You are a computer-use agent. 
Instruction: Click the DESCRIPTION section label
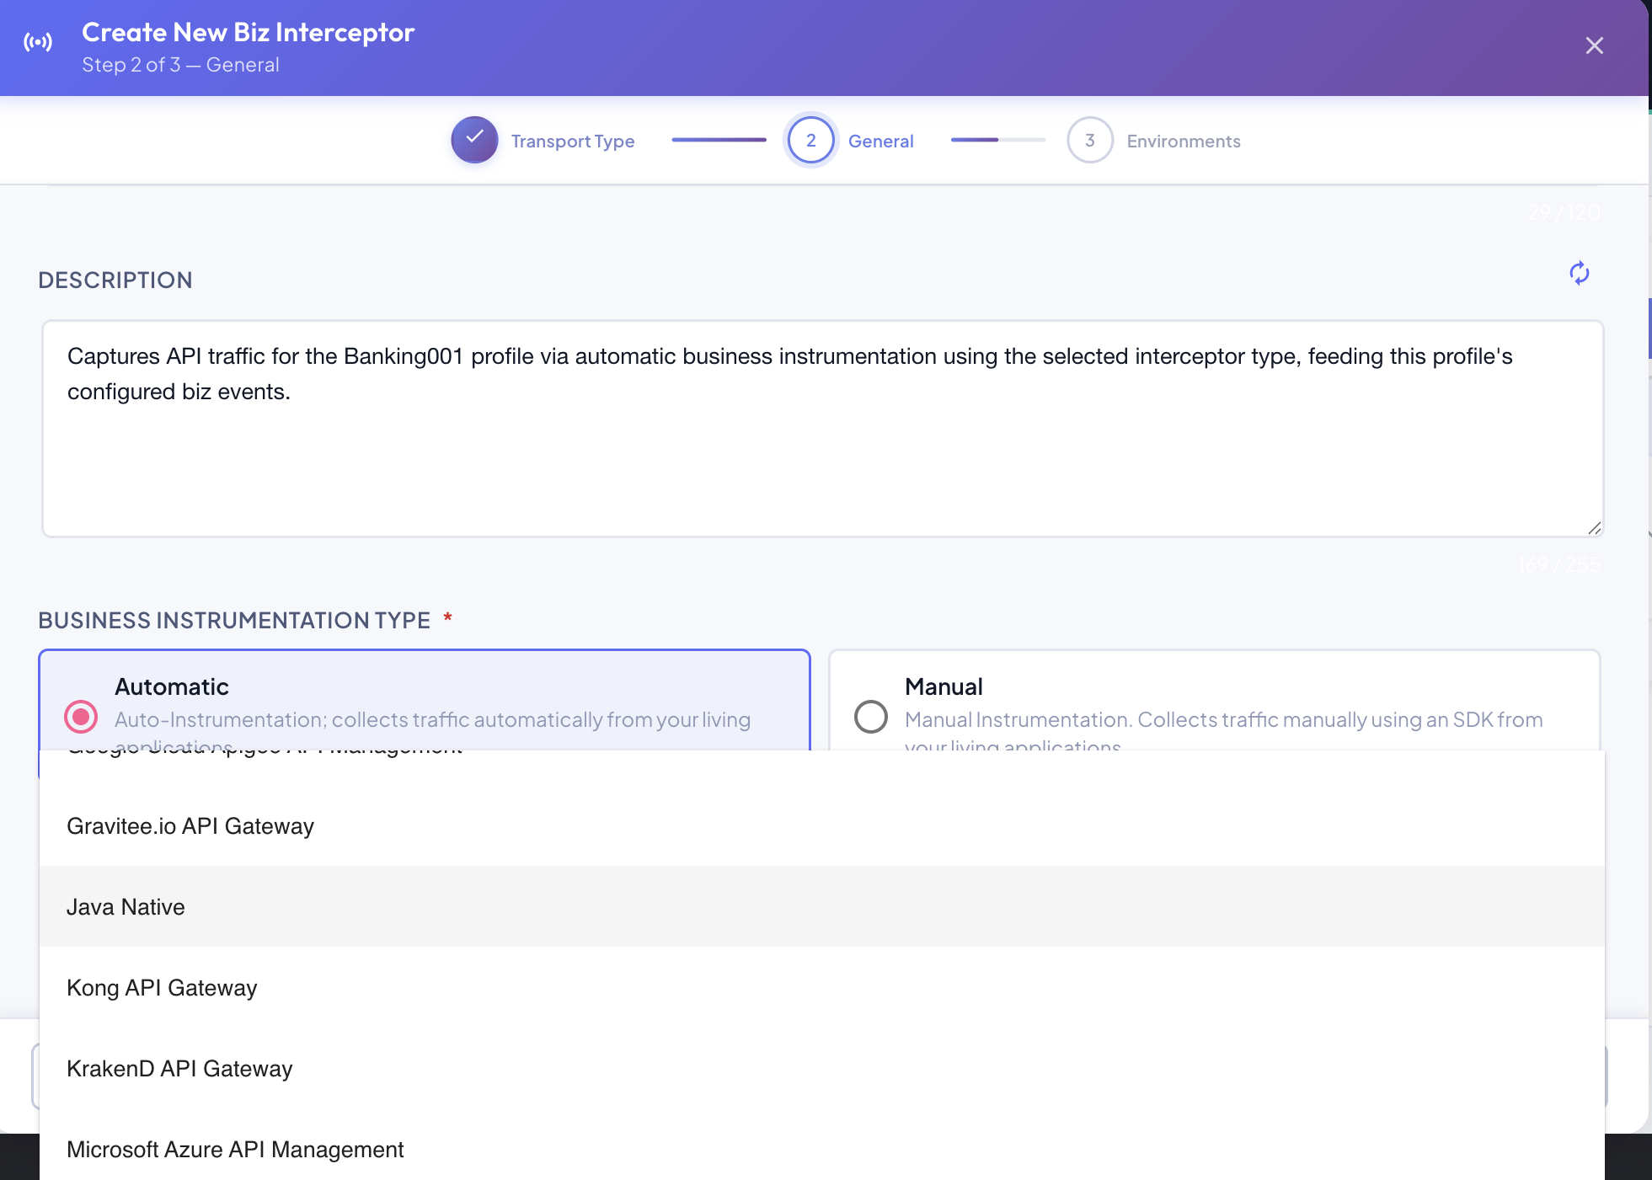point(115,280)
